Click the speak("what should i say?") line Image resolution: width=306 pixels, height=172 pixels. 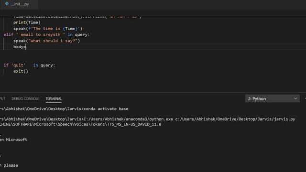[47, 41]
